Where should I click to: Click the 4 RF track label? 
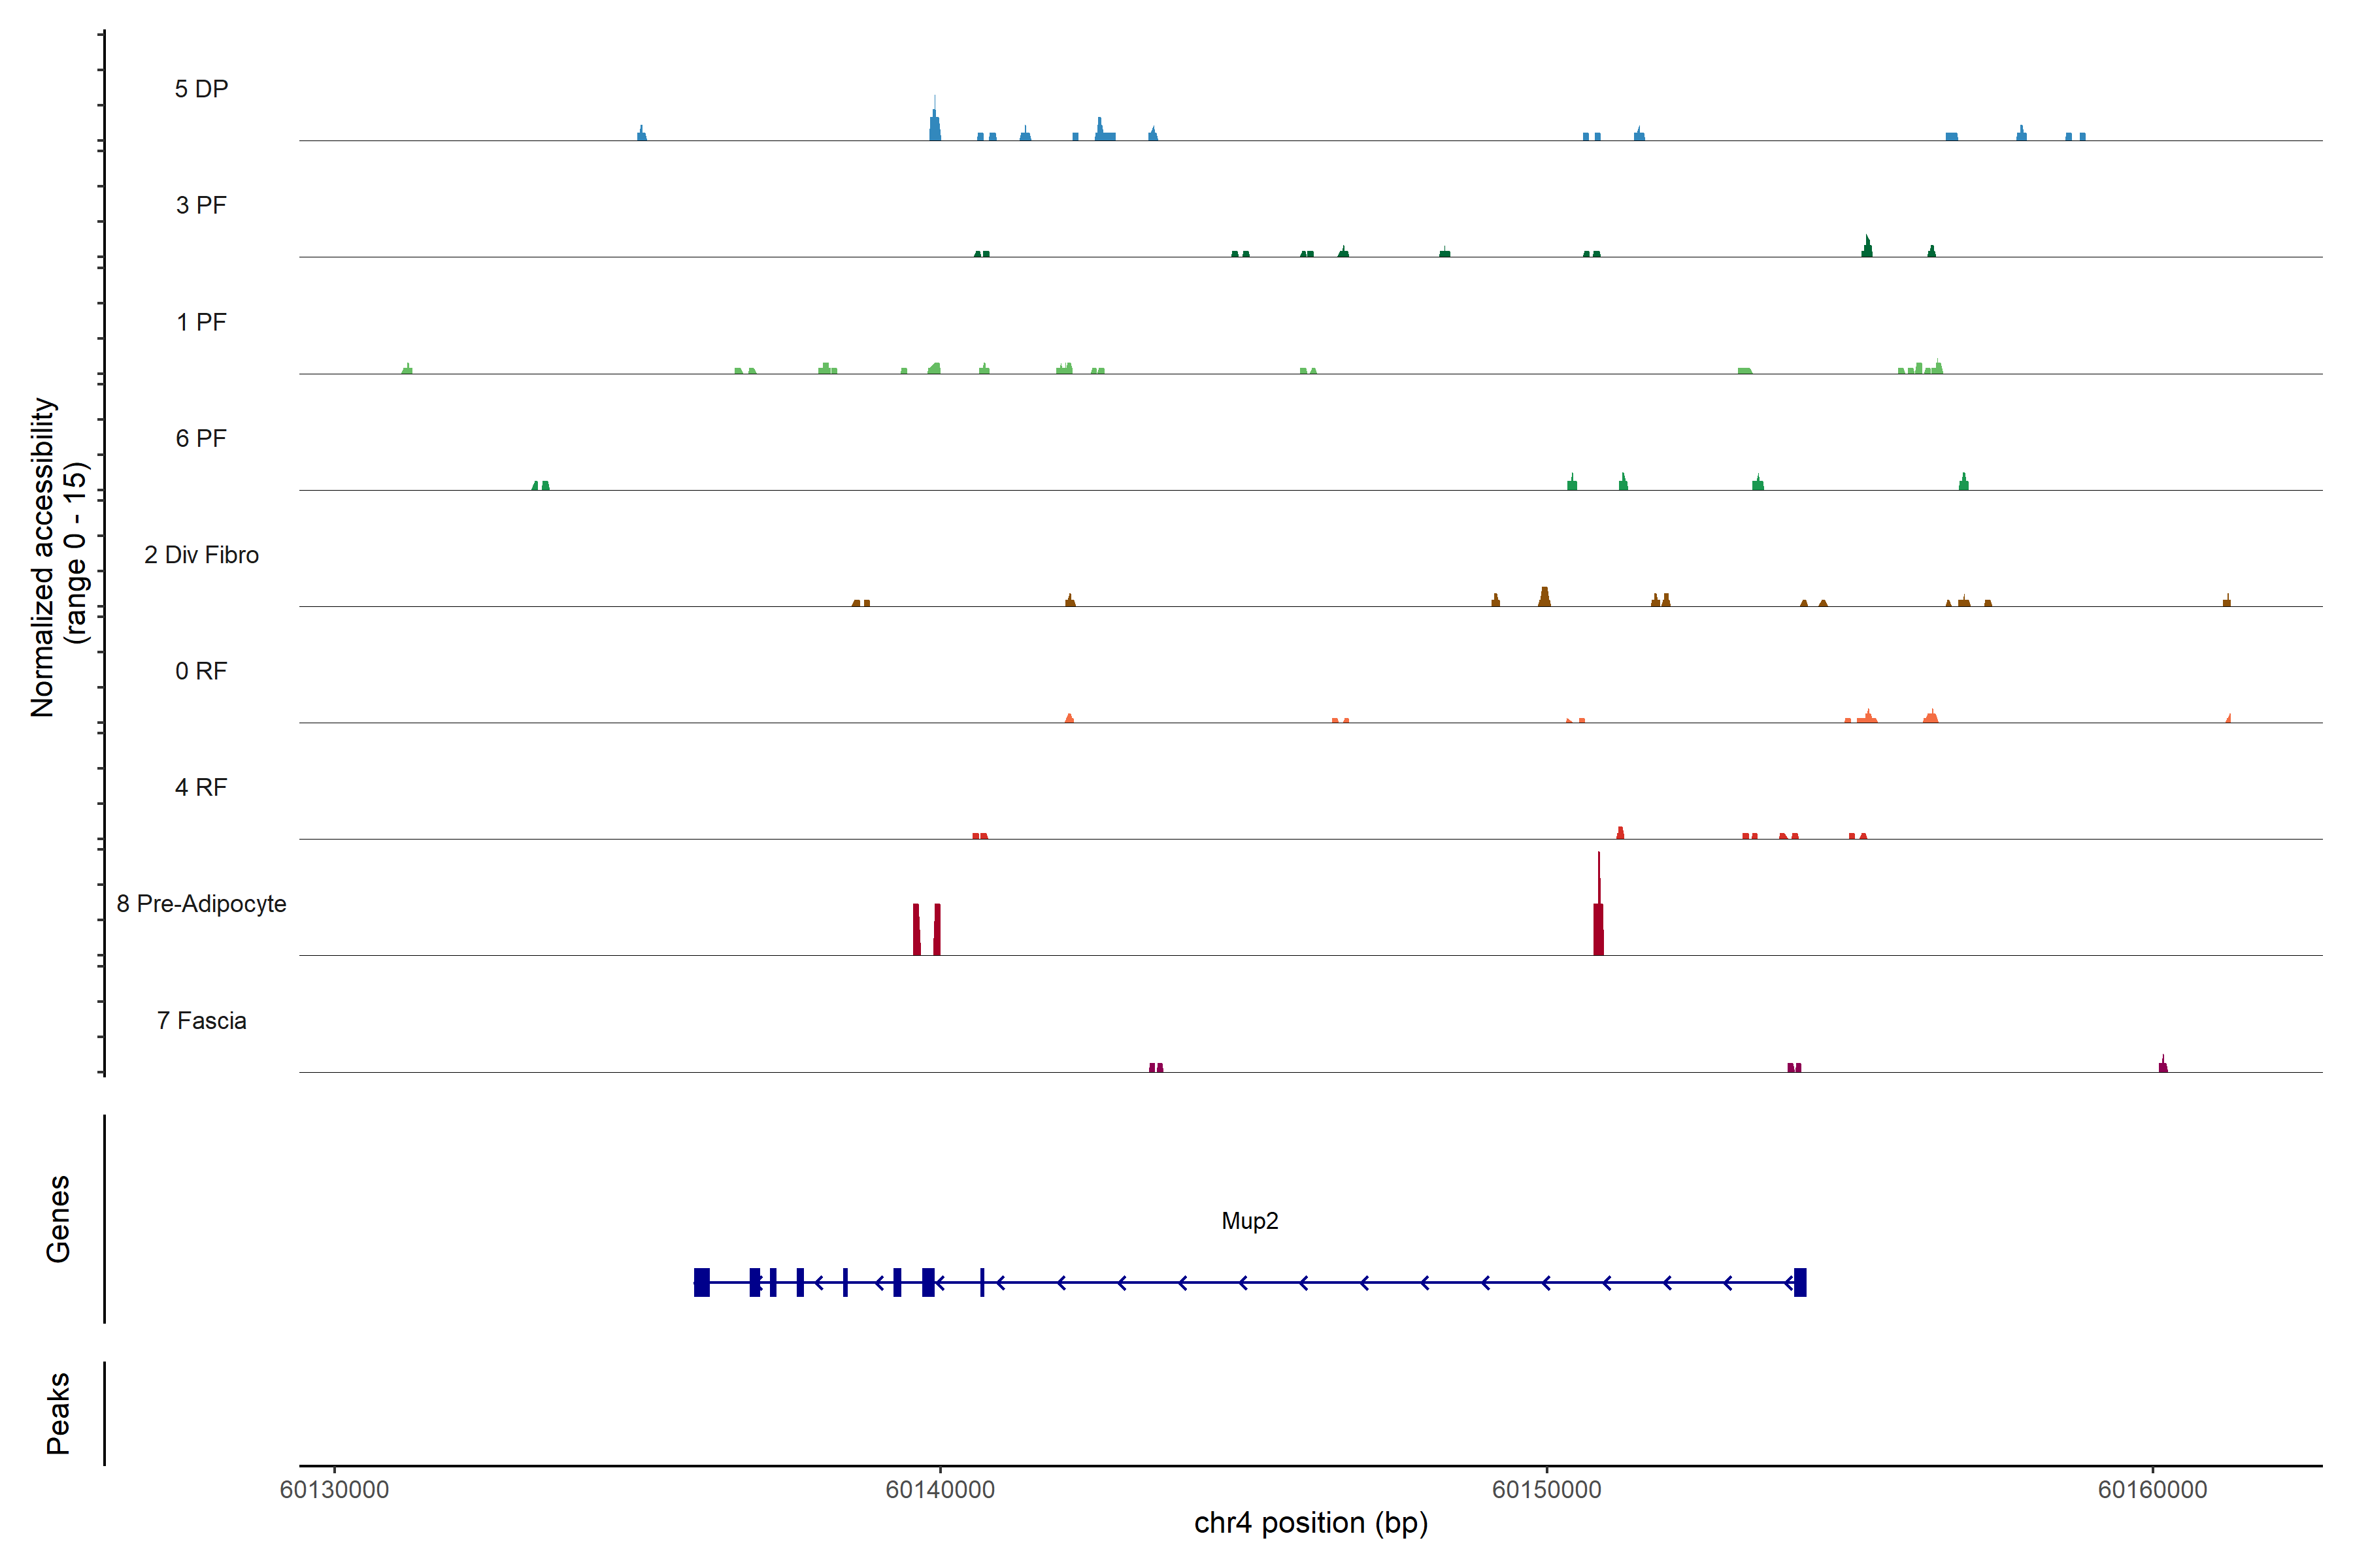[201, 787]
